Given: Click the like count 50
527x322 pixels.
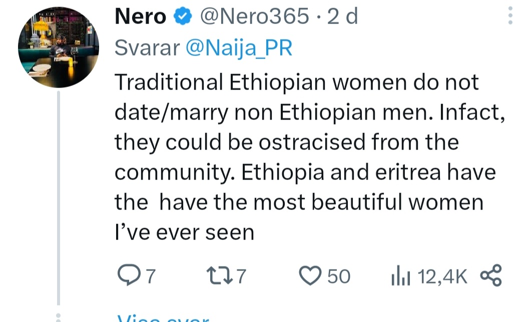Looking at the screenshot, I should coord(339,276).
